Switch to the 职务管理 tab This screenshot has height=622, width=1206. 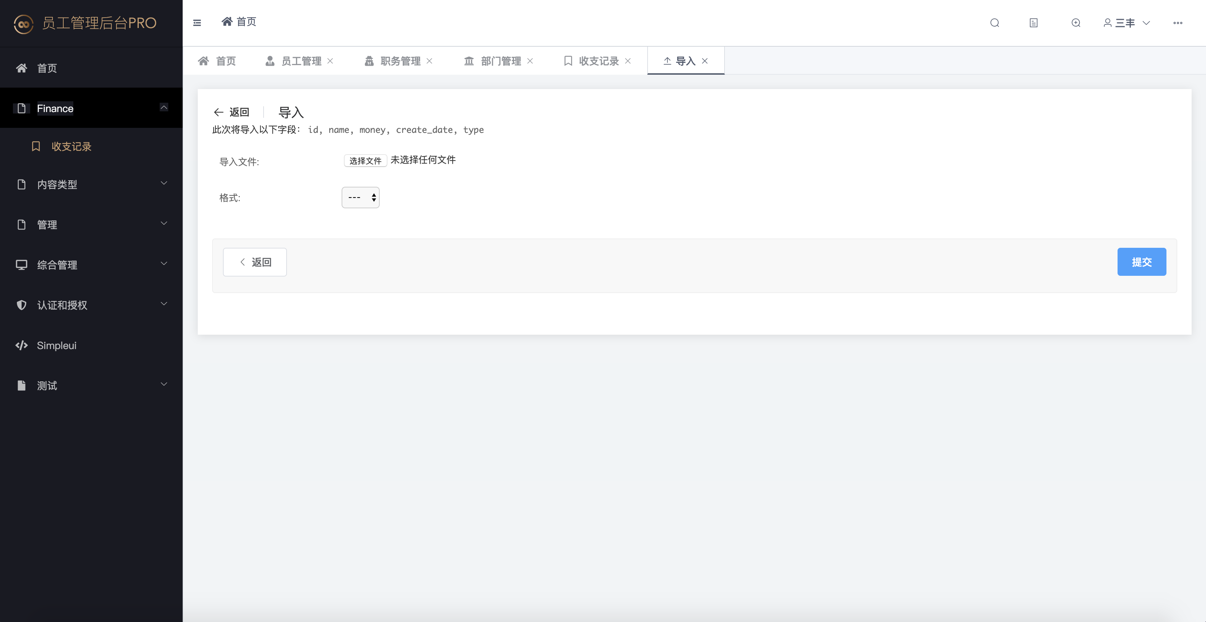tap(399, 61)
